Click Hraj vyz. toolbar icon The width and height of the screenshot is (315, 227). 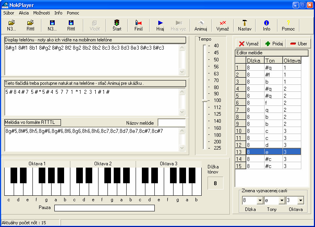[179, 25]
